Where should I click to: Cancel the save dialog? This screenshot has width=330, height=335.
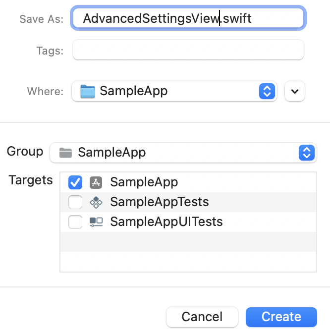pos(202,317)
